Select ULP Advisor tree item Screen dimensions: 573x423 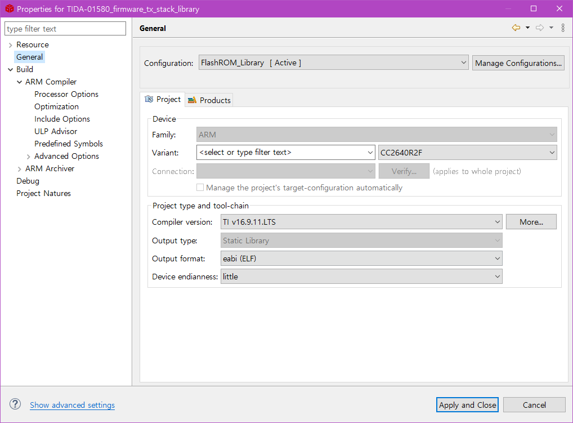coord(56,132)
